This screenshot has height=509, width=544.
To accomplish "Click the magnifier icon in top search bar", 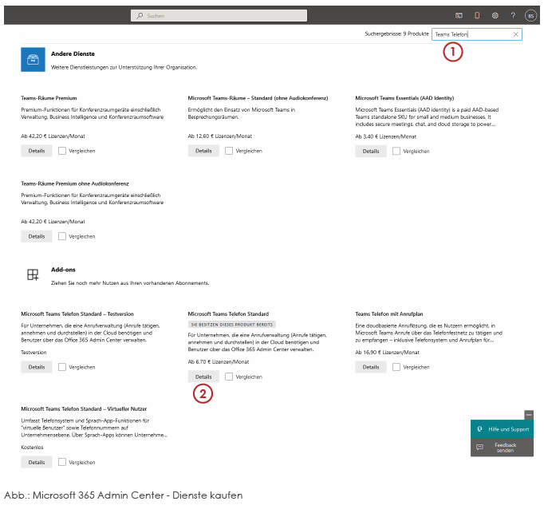I will click(x=140, y=16).
